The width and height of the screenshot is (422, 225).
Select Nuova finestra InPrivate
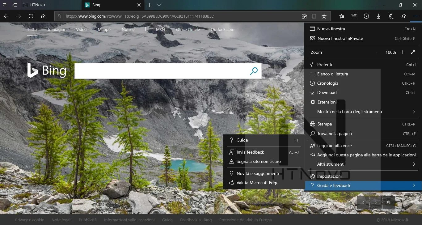(363, 38)
